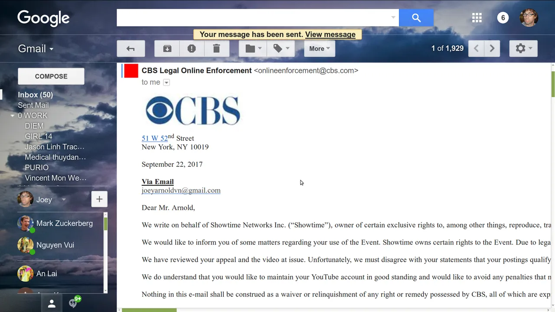This screenshot has height=312, width=555.
Task: Open the View message link
Action: [330, 35]
